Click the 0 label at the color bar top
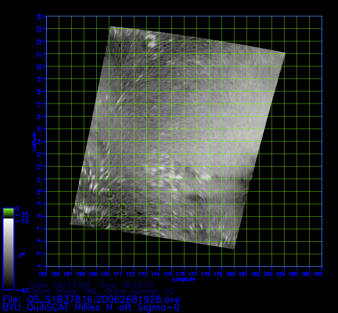The width and height of the screenshot is (338, 313). coord(17,208)
